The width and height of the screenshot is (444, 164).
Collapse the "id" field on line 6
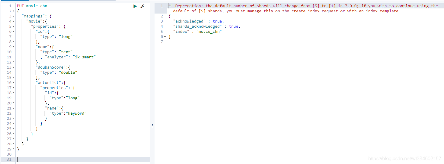14,32
